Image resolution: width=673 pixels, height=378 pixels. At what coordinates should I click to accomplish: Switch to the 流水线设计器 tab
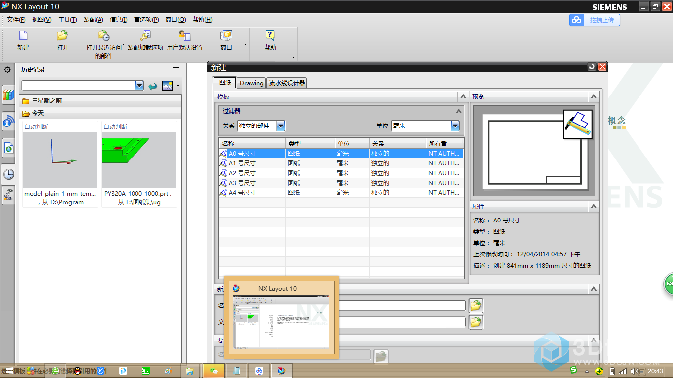[x=287, y=83]
